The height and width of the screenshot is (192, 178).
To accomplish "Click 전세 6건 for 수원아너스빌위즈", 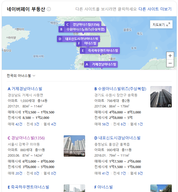I will [x=119, y=124].
